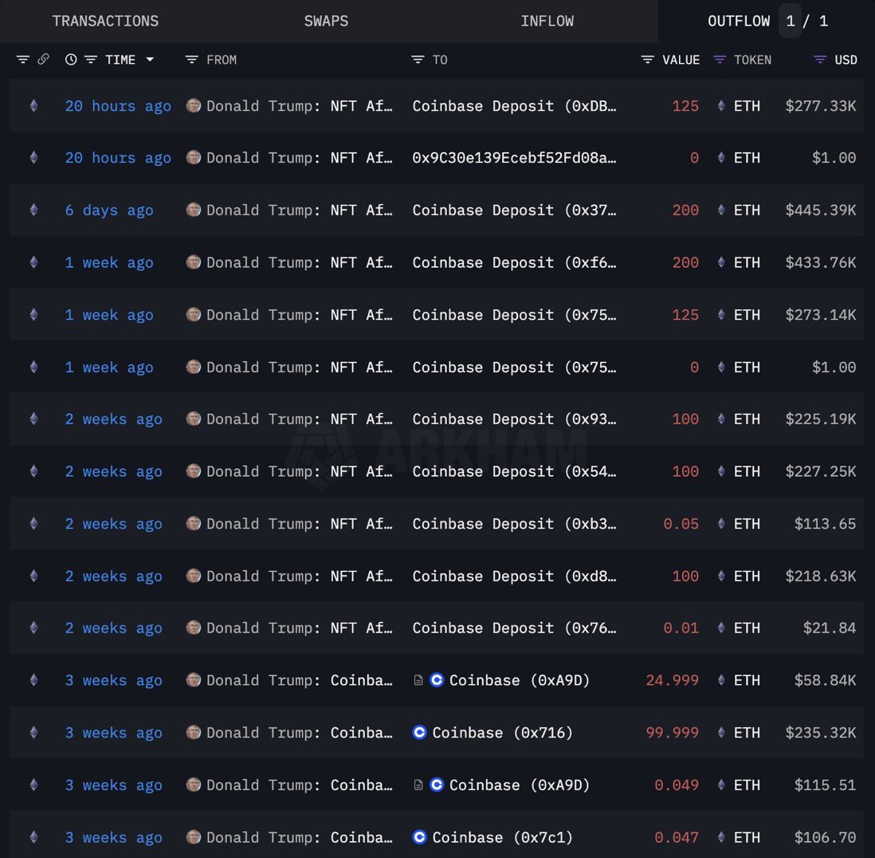This screenshot has height=858, width=875.
Task: Click the contract document icon in 24.999 ETH row
Action: coord(418,680)
